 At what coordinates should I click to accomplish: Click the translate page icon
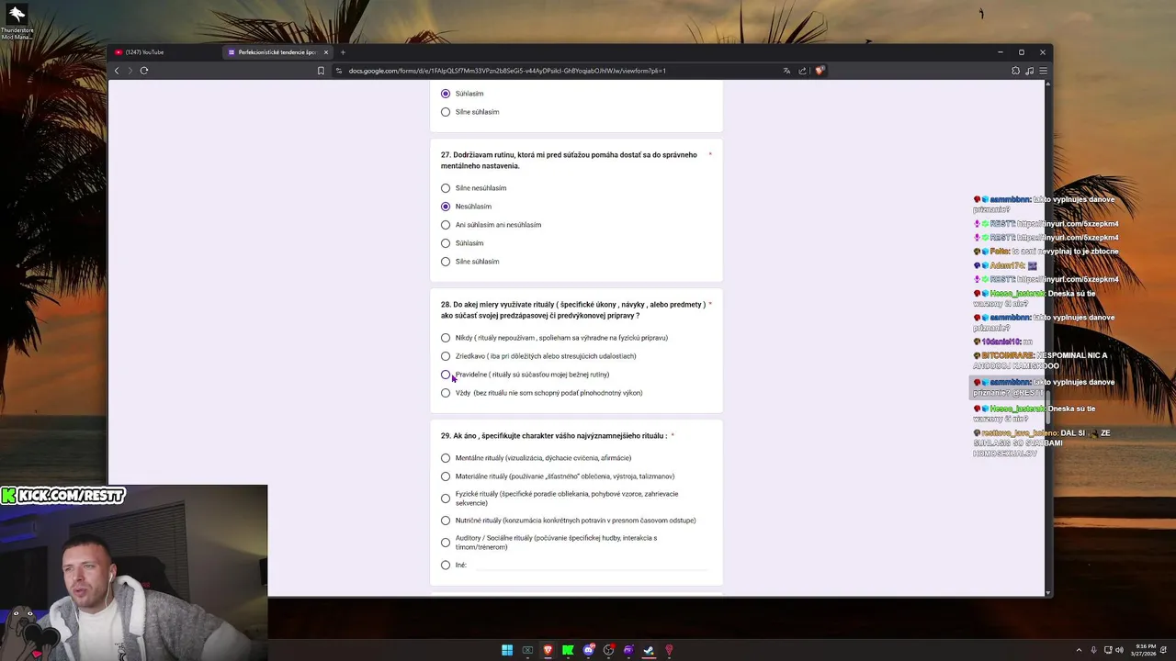[786, 71]
